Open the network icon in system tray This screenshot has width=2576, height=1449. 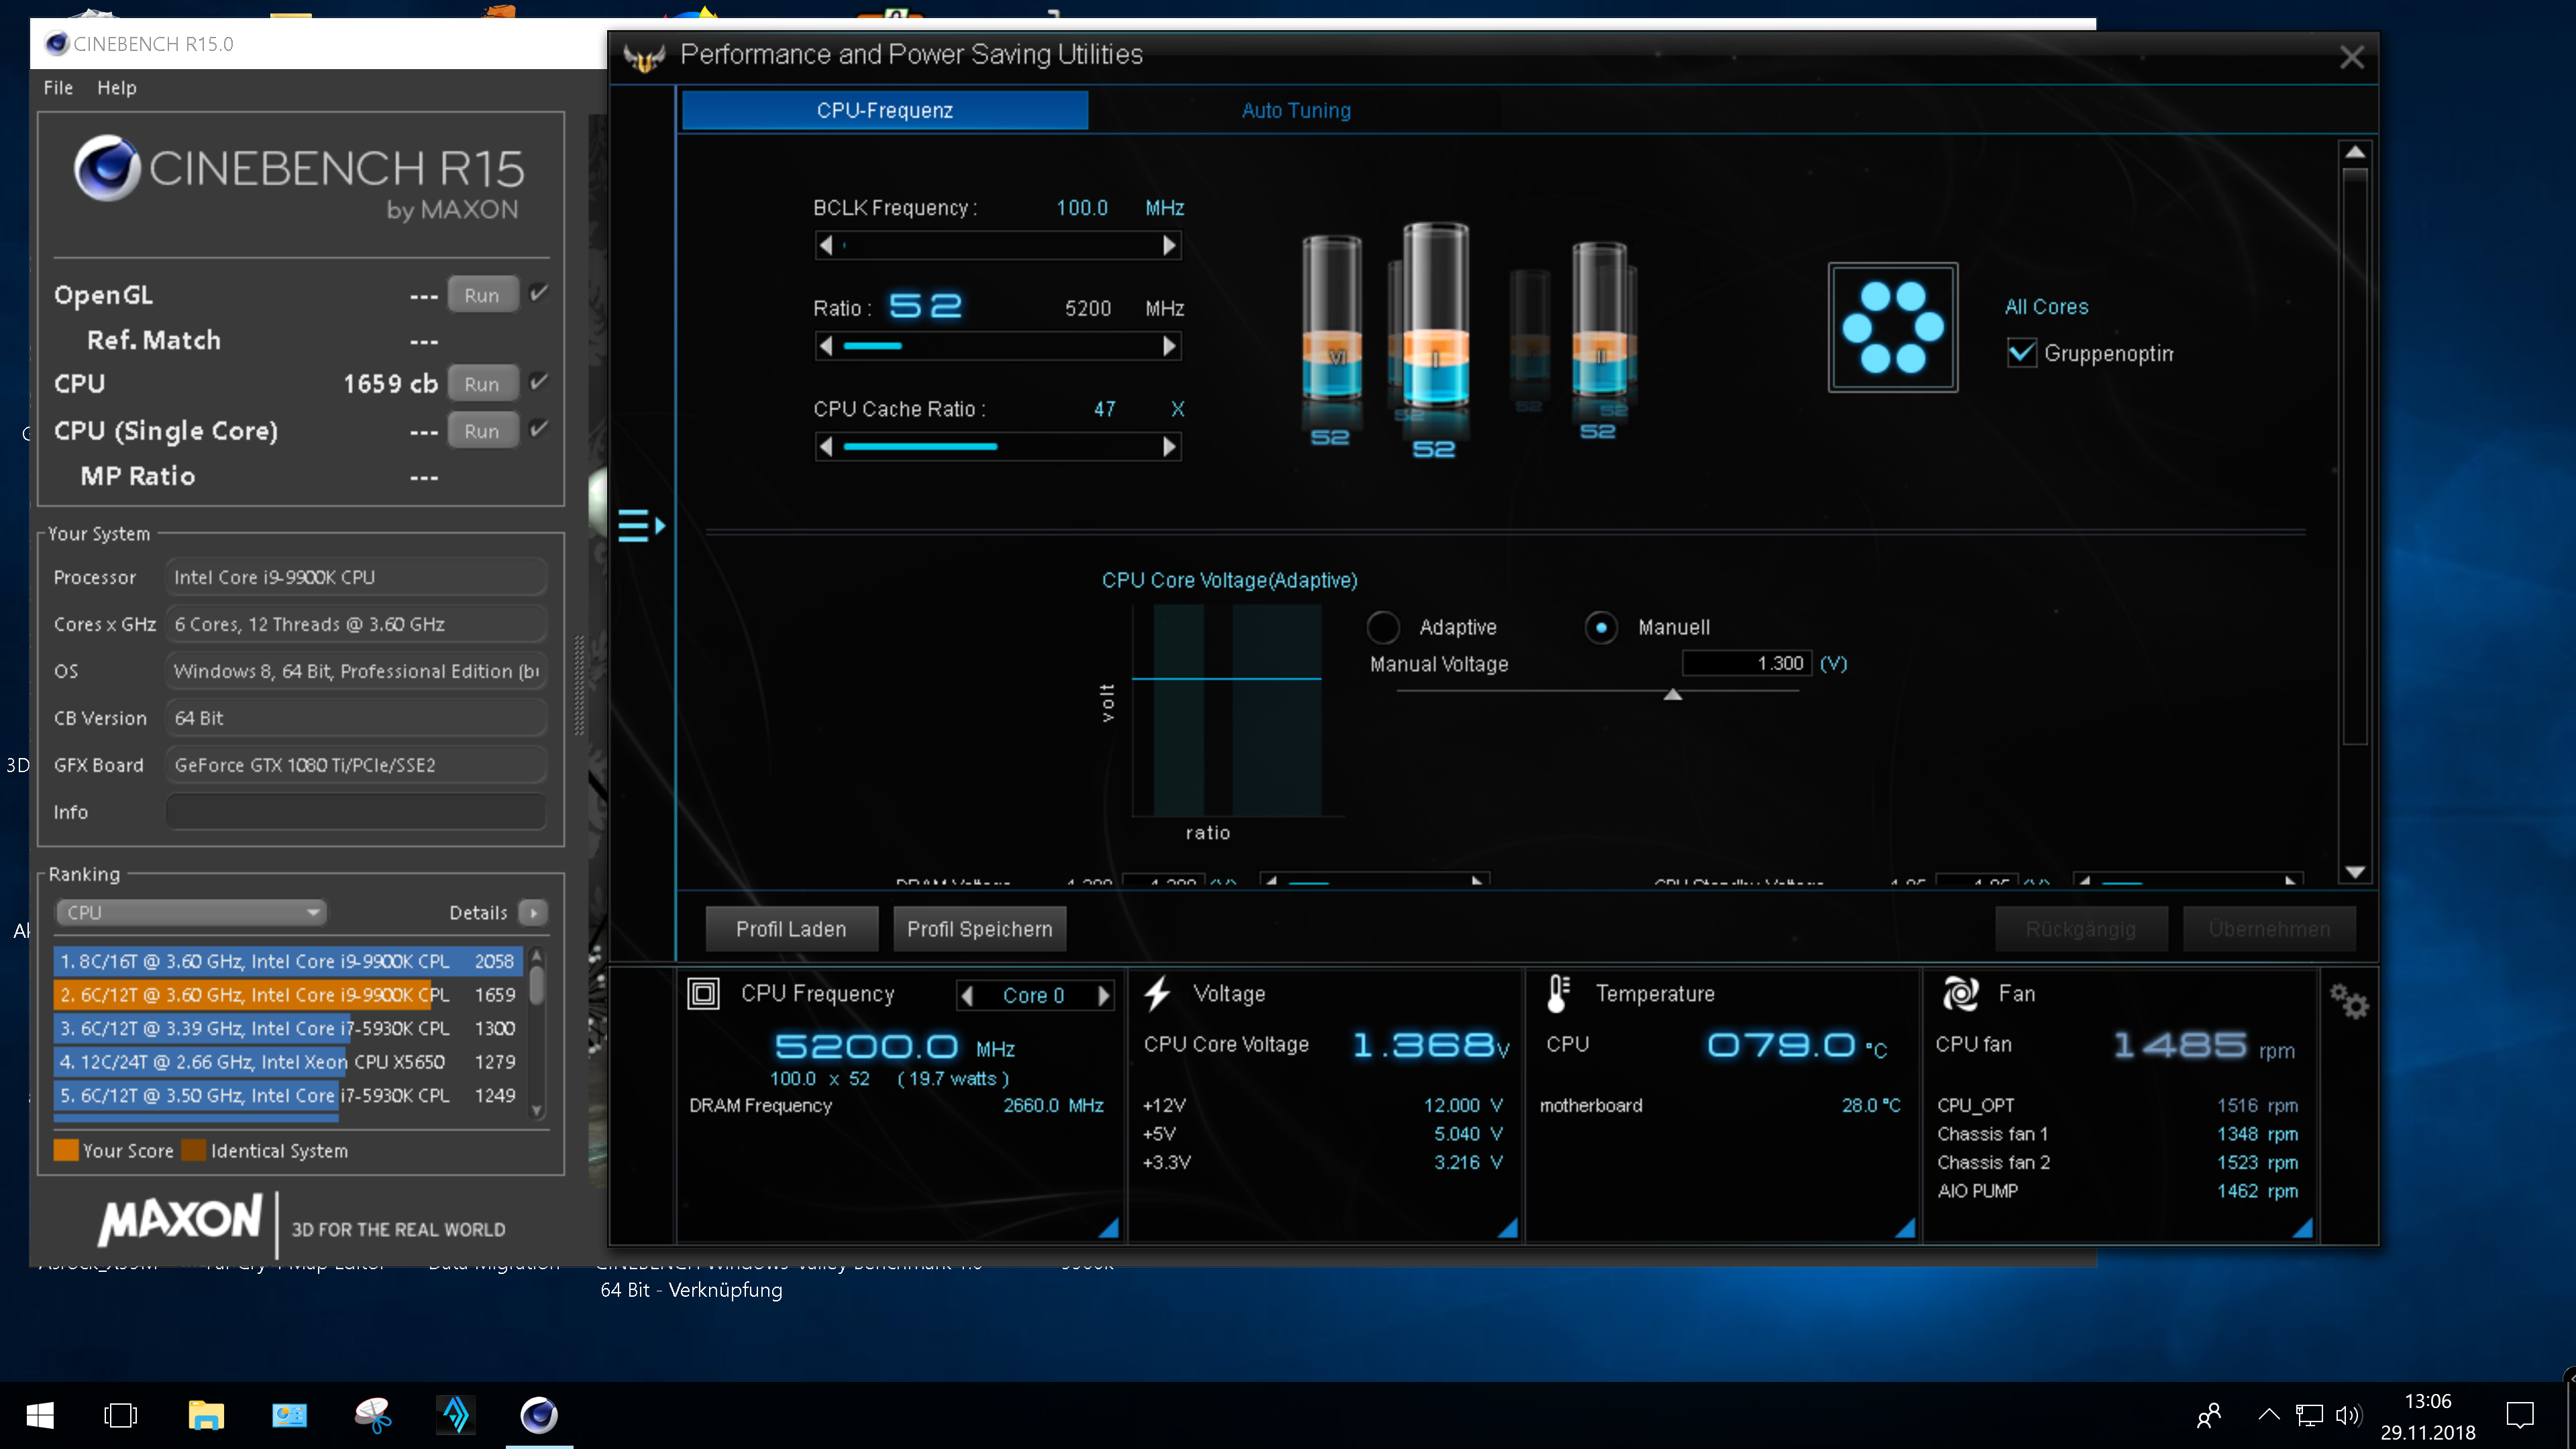tap(2308, 1415)
